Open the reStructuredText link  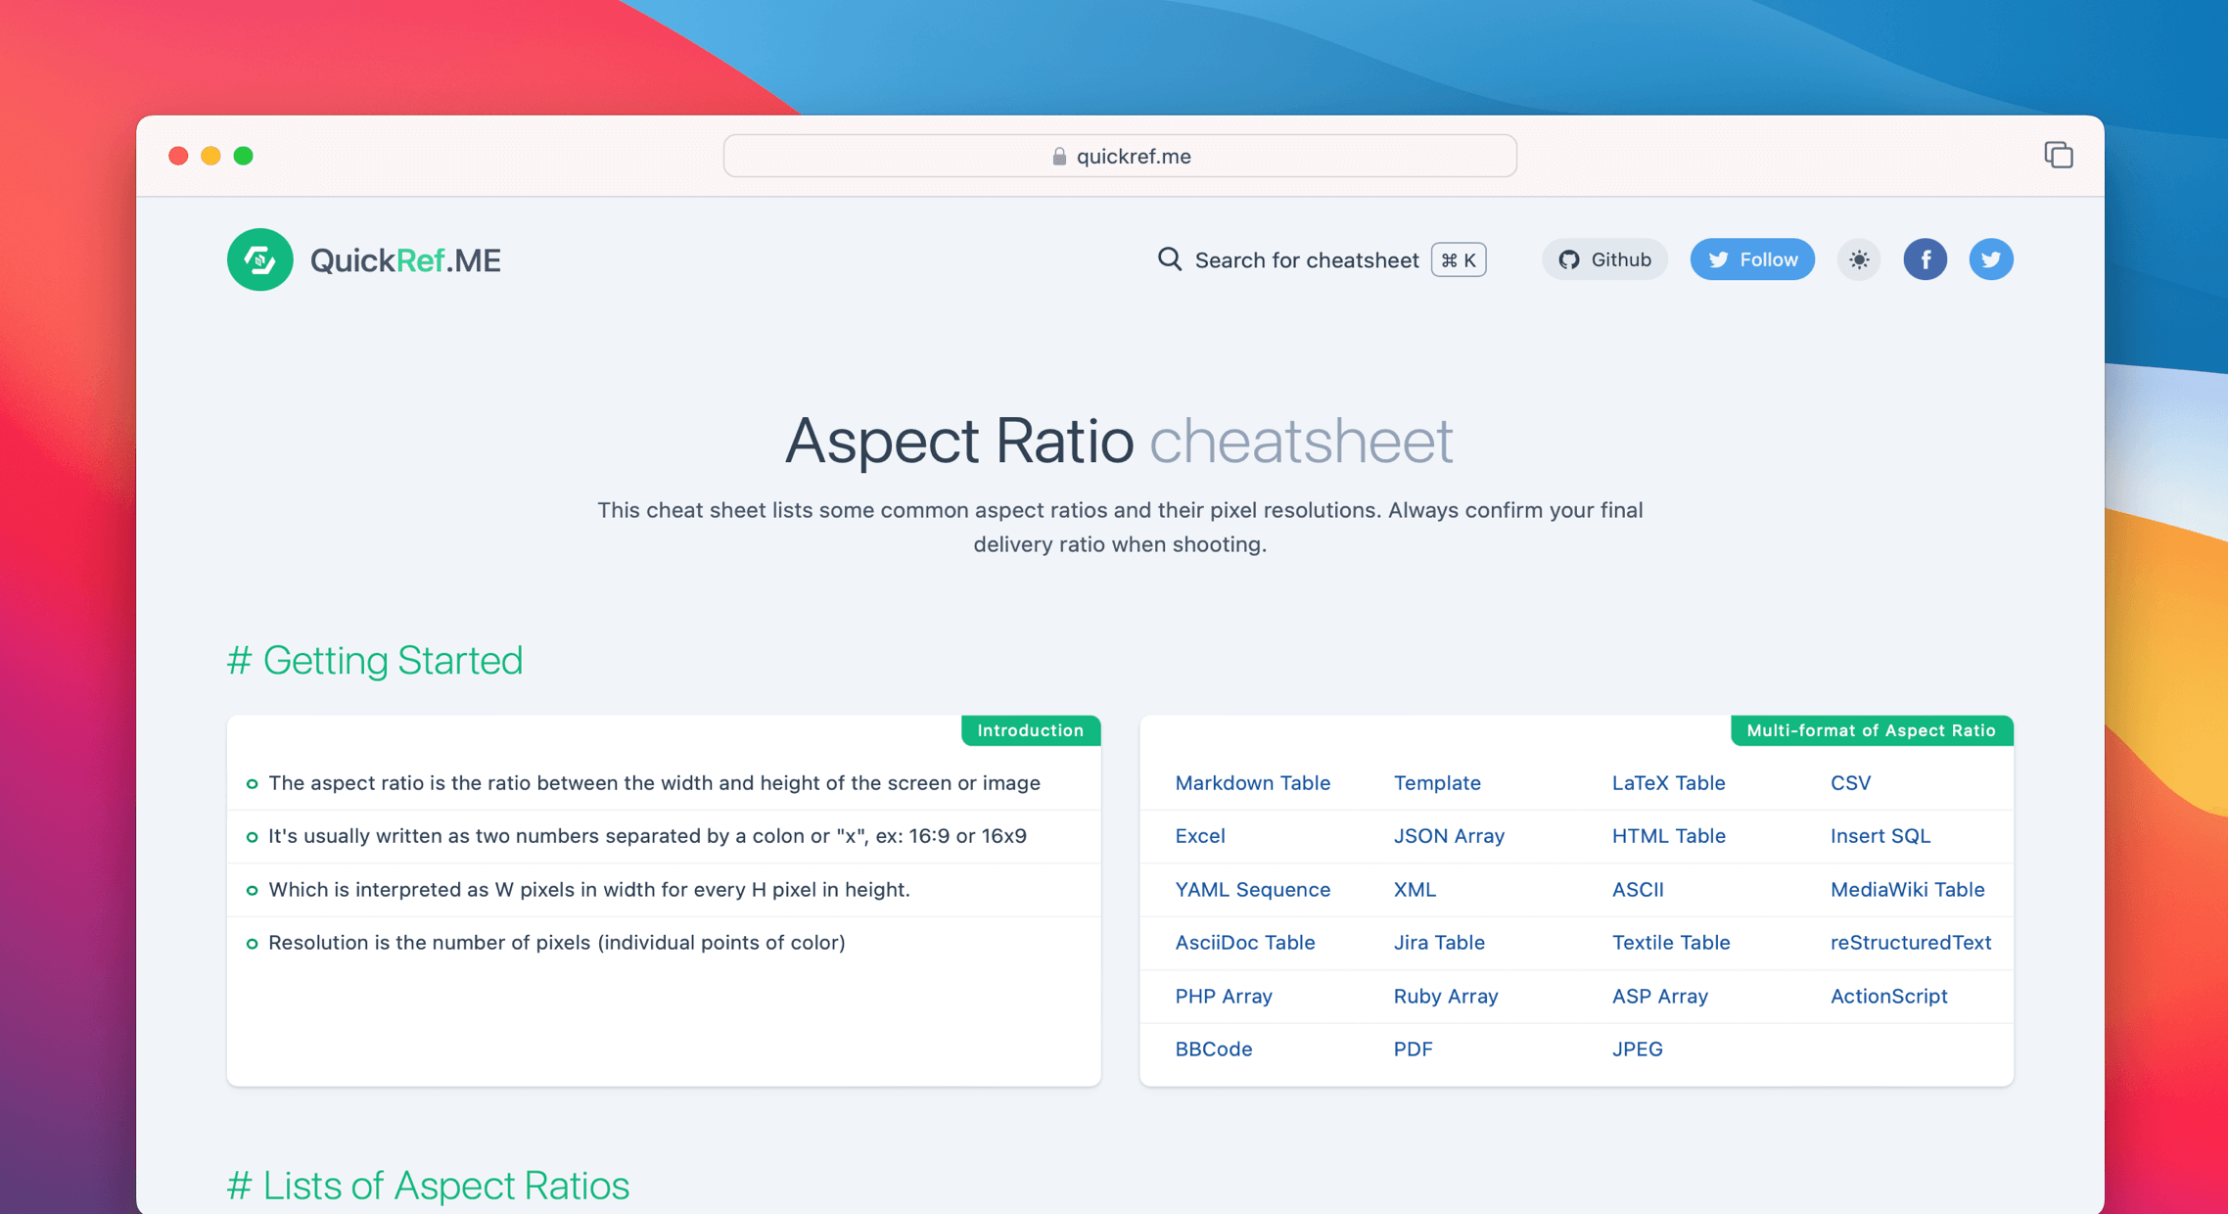coord(1910,942)
